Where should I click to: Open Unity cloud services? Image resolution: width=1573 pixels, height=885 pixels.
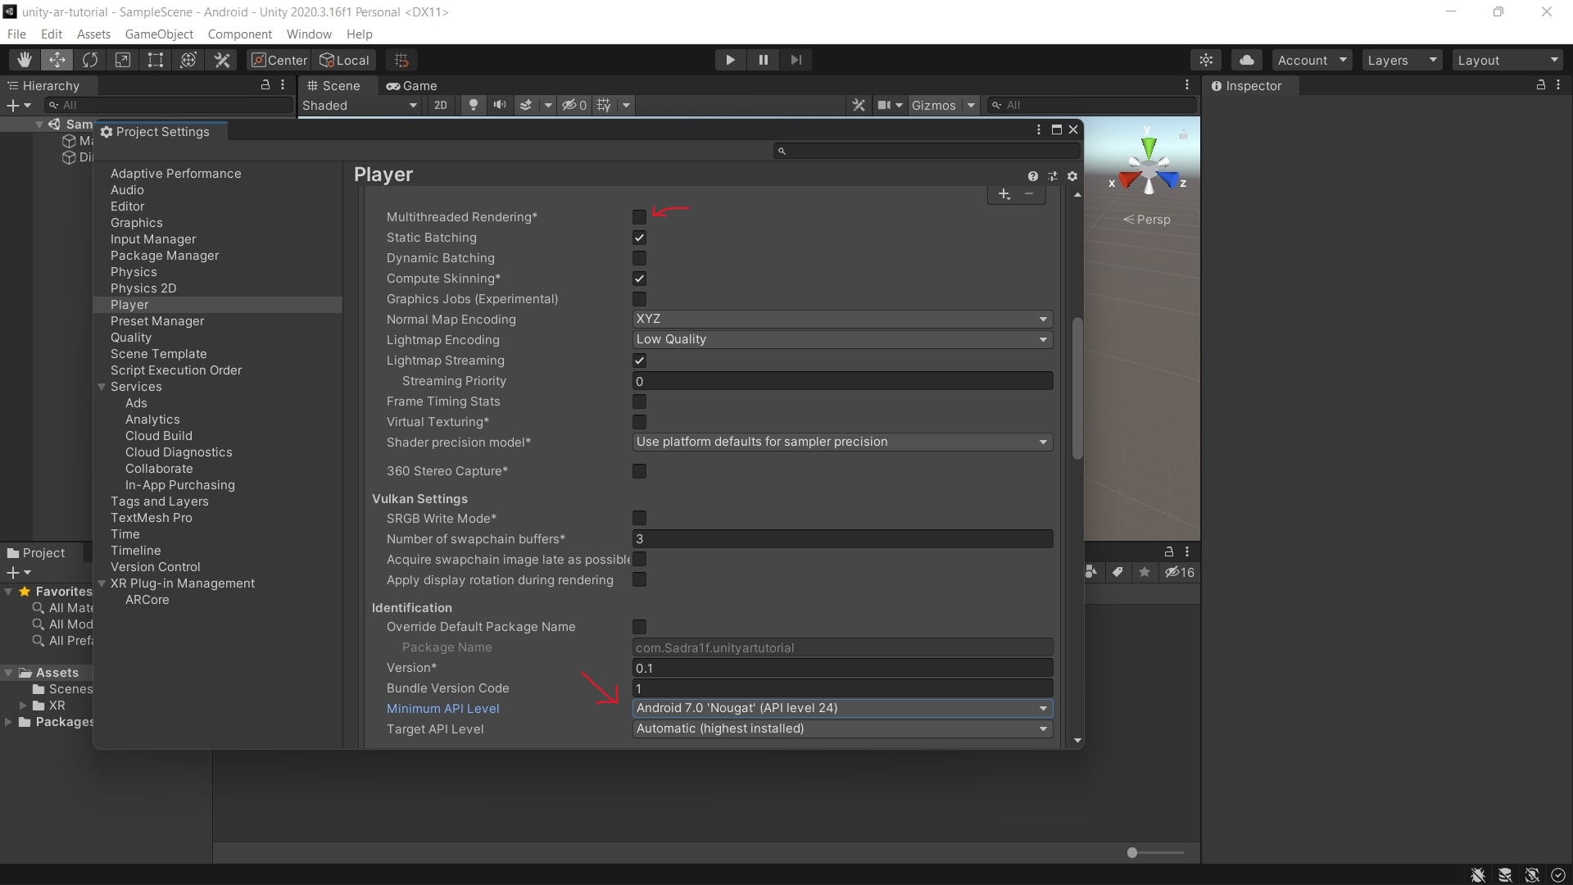point(1247,60)
